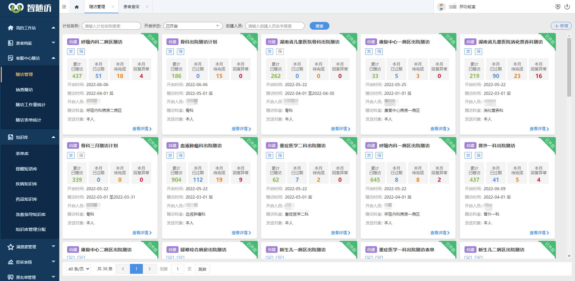Viewport: 575px width, 281px height.
Task: Click 筛 icon on 康复中心一病区出院随访 card
Action: click(379, 52)
